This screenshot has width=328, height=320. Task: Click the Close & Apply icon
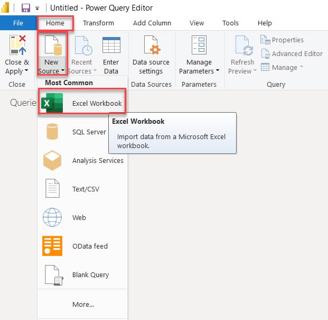(18, 45)
